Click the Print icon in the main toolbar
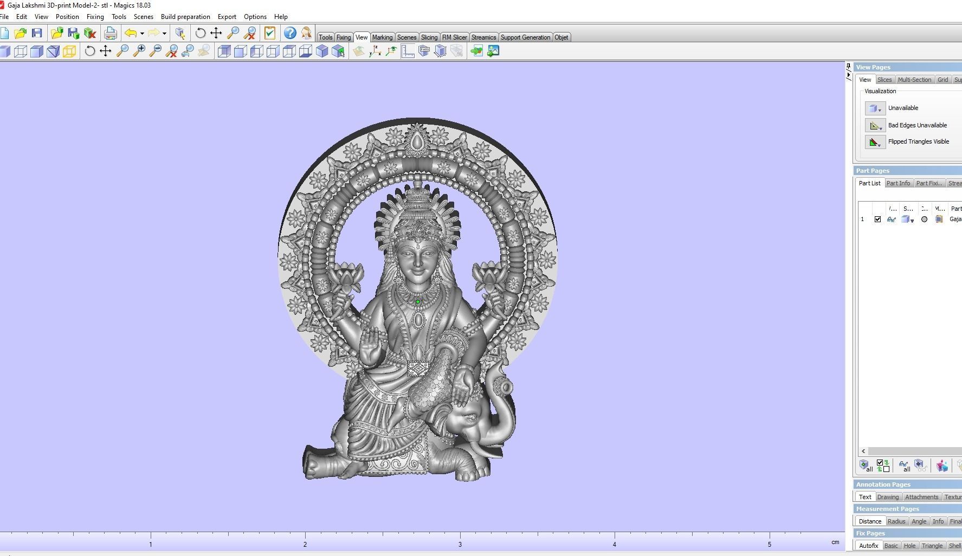Image resolution: width=962 pixels, height=556 pixels. coord(111,34)
